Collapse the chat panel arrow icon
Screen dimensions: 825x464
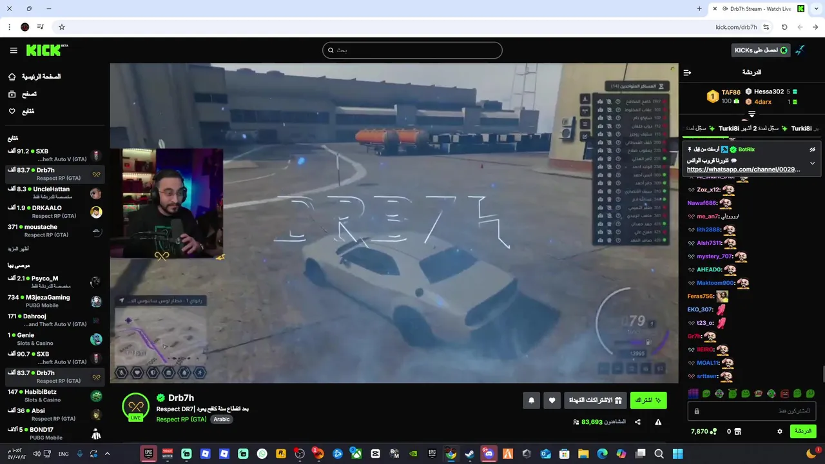(687, 72)
